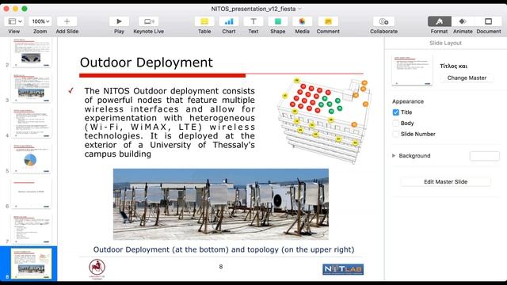The width and height of the screenshot is (507, 285).
Task: Select the rooftop nodes photo
Action: coord(221,204)
